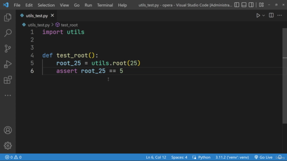Screen dimensions: 287x161
Task: Click line number 1 in the gutter
Action: [32, 32]
